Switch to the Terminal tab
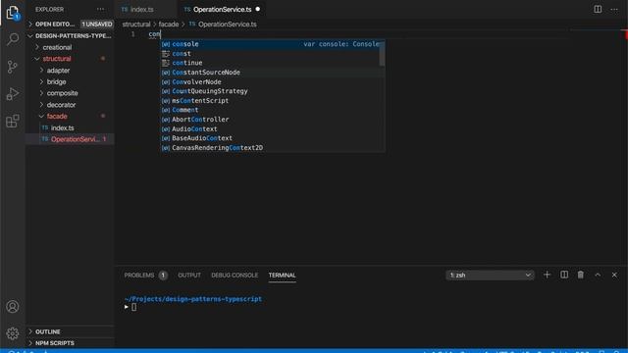628x353 pixels. 282,276
